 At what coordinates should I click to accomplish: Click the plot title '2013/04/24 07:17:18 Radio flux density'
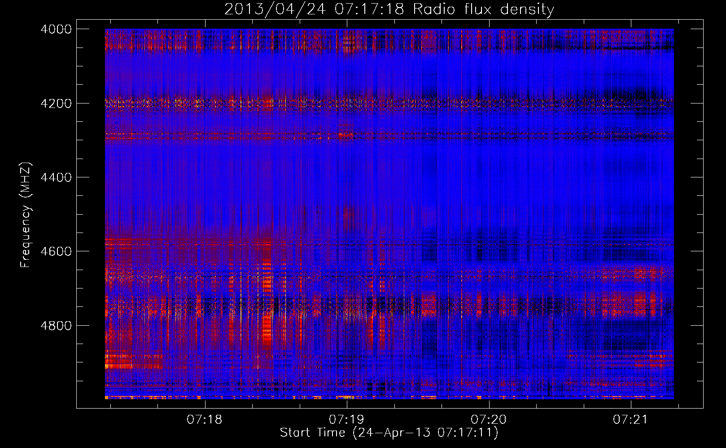(389, 9)
